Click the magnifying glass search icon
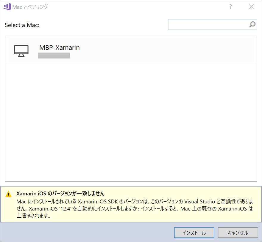 tap(252, 25)
